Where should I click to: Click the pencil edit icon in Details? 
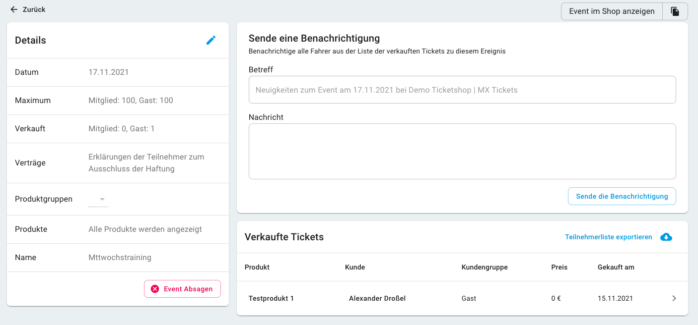(211, 41)
